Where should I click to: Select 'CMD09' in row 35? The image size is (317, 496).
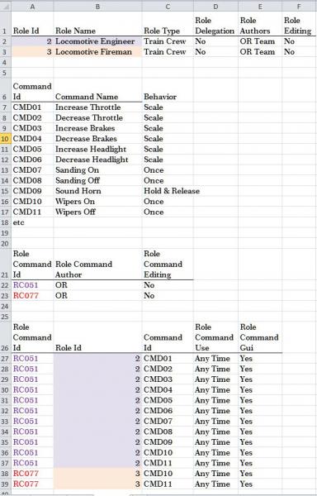click(168, 442)
